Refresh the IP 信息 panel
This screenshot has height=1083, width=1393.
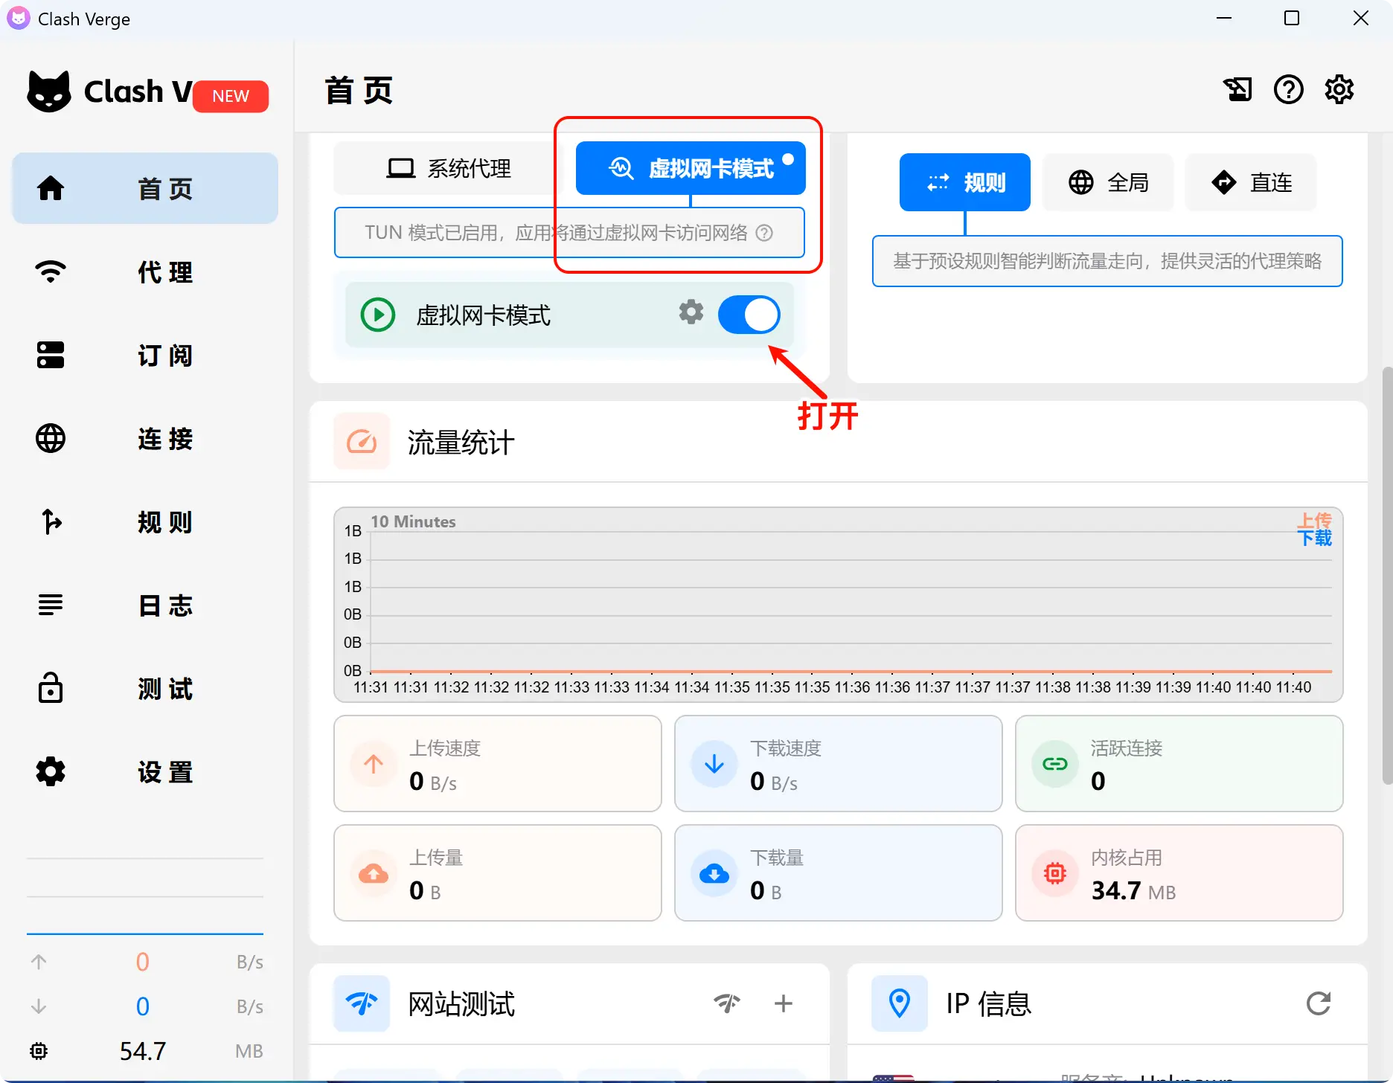1318,1003
